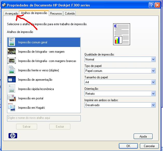Select the Atalhos de impressão tab
The height and width of the screenshot is (151, 163).
click(x=34, y=13)
